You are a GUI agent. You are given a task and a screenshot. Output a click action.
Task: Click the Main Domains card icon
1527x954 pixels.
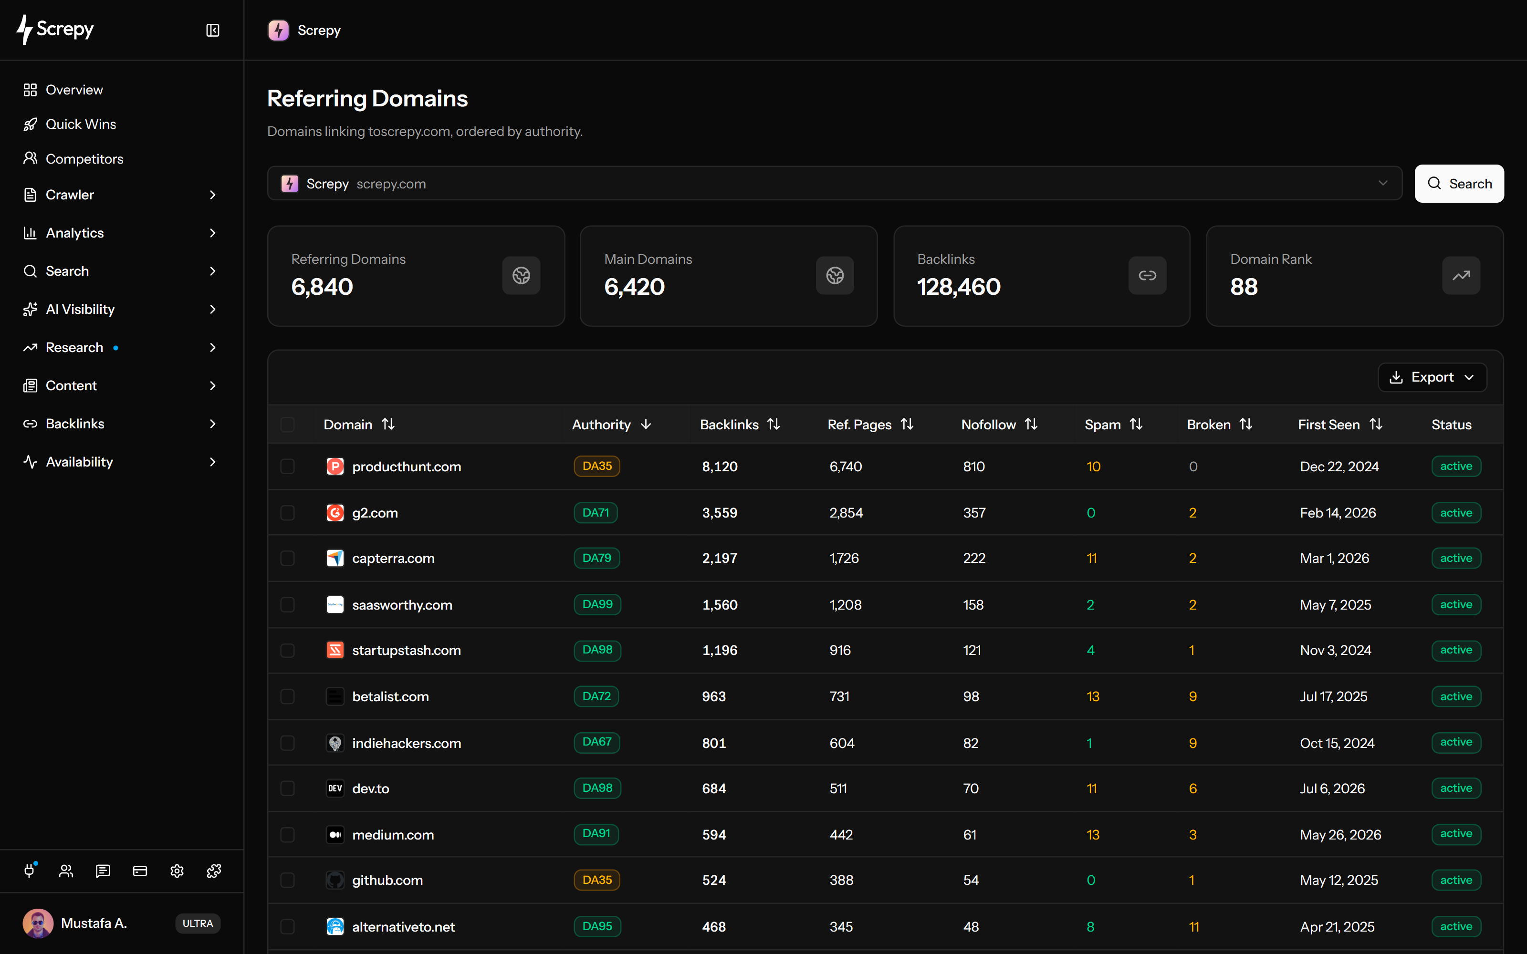click(835, 275)
